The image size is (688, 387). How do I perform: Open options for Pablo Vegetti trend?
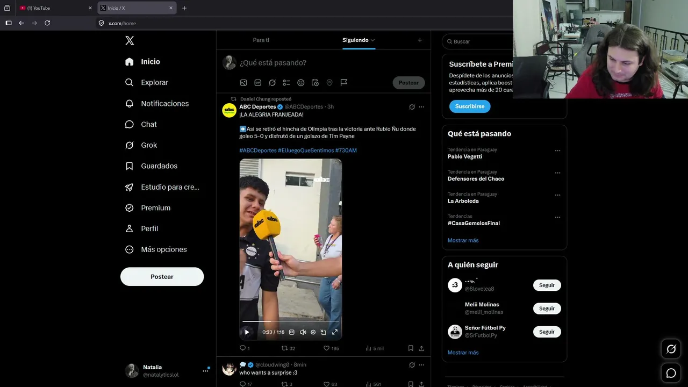(x=557, y=151)
